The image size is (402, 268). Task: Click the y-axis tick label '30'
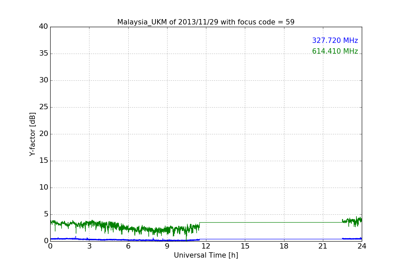(x=44, y=80)
